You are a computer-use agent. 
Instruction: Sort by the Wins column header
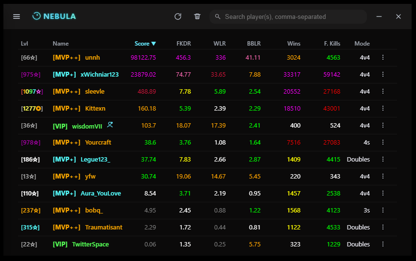click(x=294, y=44)
